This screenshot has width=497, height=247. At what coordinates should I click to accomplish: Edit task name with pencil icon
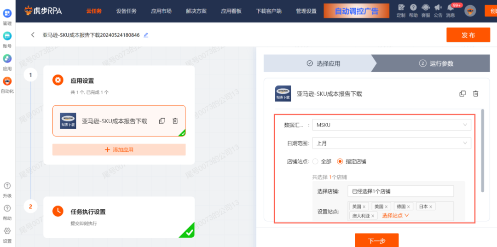[x=146, y=35]
